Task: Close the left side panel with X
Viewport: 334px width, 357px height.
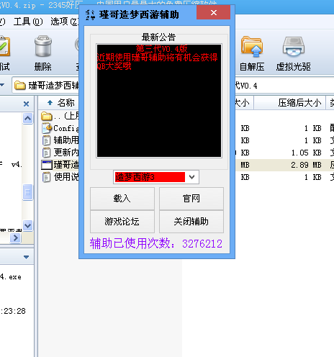Action: point(27,104)
